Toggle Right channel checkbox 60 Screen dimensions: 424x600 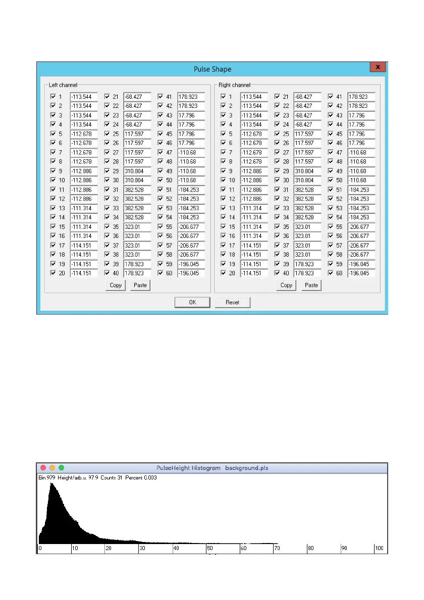tap(330, 273)
